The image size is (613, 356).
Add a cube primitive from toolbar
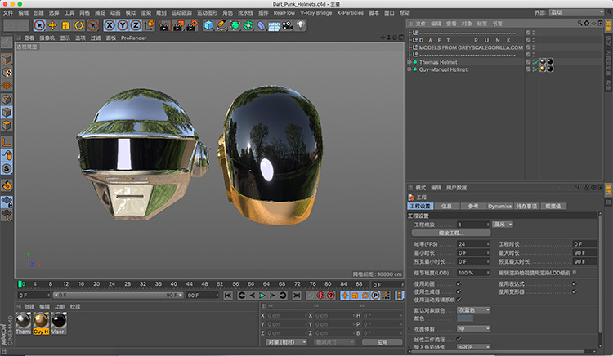click(208, 25)
